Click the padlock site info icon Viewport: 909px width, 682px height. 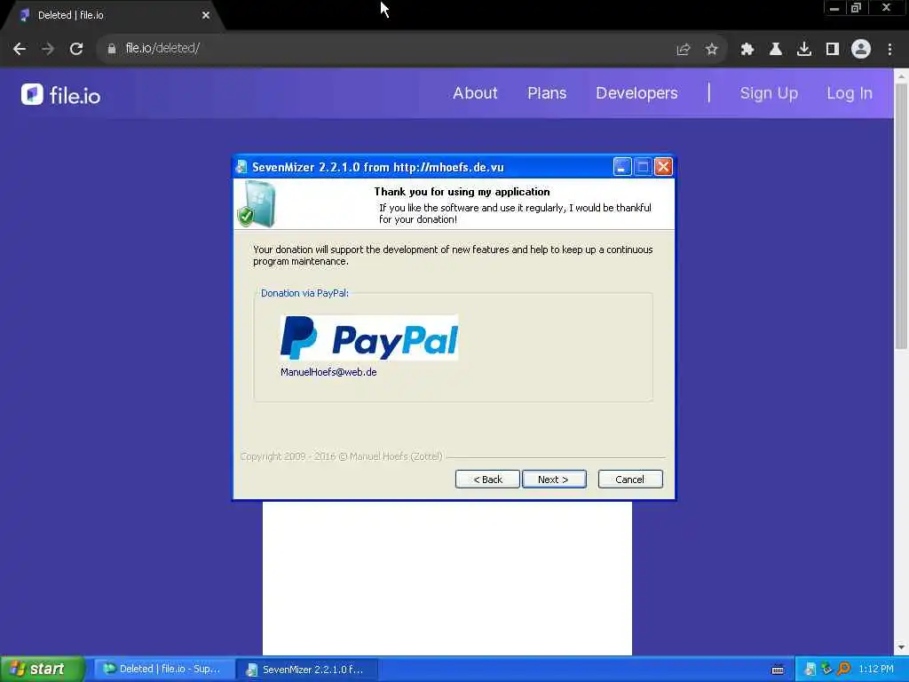click(112, 49)
